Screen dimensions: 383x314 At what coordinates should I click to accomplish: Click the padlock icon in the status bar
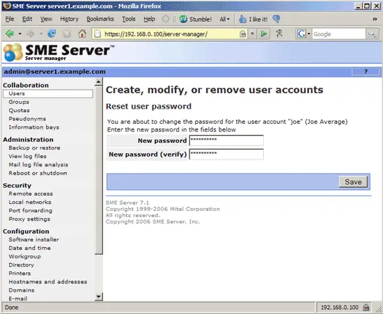coord(366,308)
